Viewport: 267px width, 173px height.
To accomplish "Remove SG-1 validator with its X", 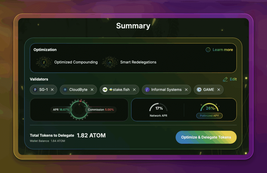I will click(x=52, y=90).
